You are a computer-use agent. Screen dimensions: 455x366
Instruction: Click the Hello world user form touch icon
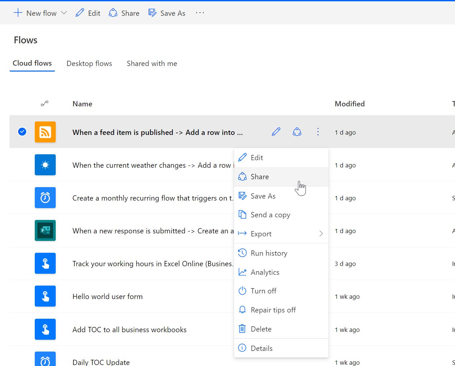tap(45, 296)
